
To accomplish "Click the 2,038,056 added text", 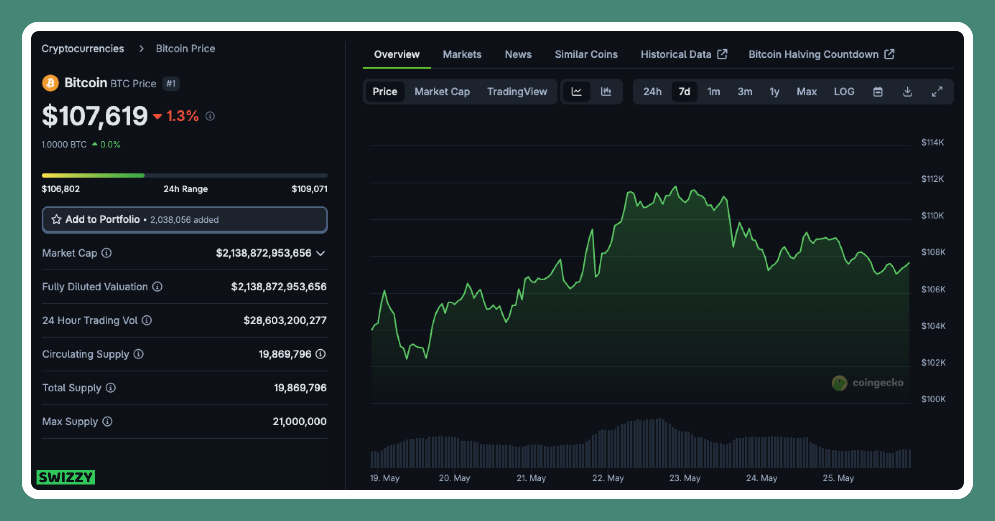I will (184, 220).
